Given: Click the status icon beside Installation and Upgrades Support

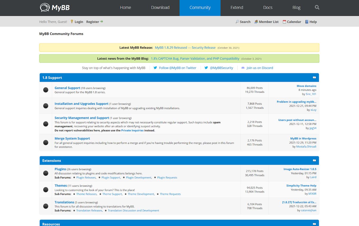Looking at the screenshot, I should 46,106.
